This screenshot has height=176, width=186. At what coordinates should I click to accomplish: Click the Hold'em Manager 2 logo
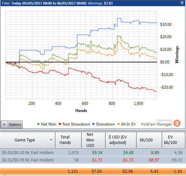coord(177,123)
